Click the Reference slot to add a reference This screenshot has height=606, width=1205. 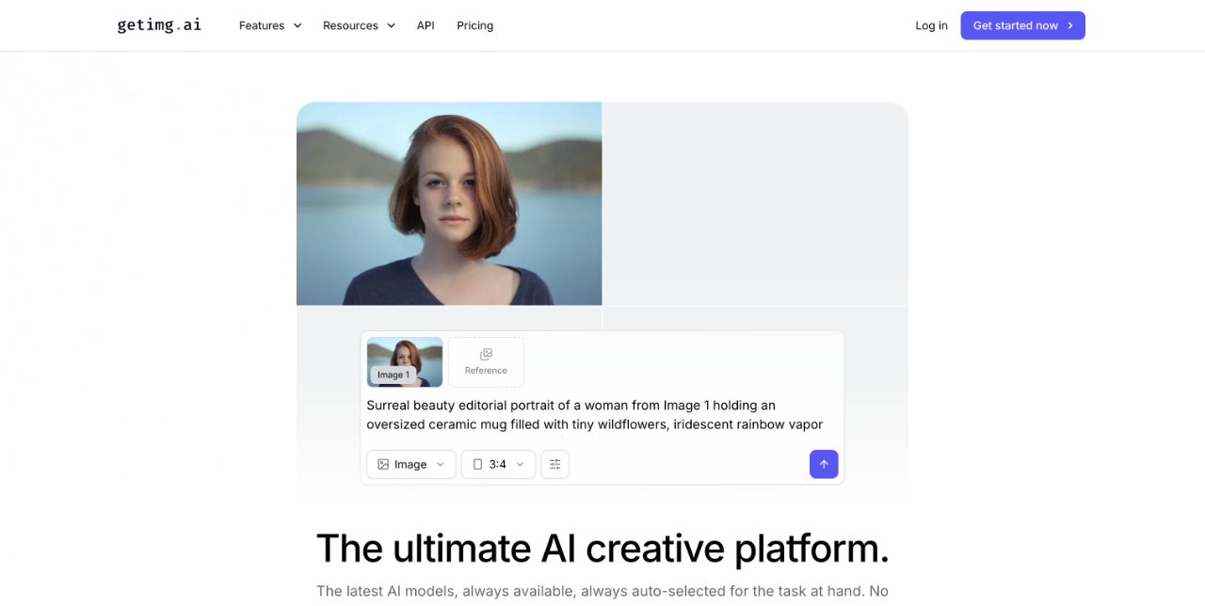(x=486, y=362)
